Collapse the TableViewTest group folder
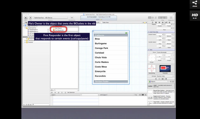The width and height of the screenshot is (200, 119). coord(25,28)
